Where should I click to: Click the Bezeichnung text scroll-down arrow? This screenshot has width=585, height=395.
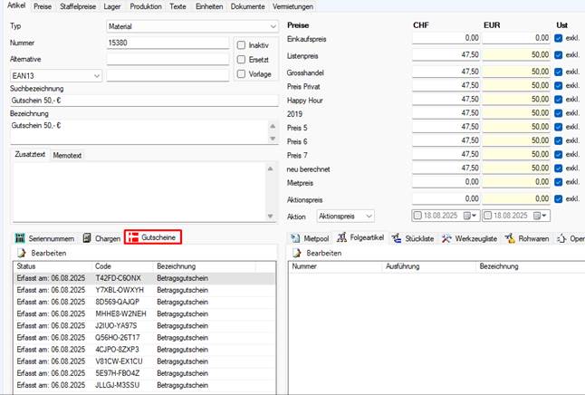coord(273,139)
